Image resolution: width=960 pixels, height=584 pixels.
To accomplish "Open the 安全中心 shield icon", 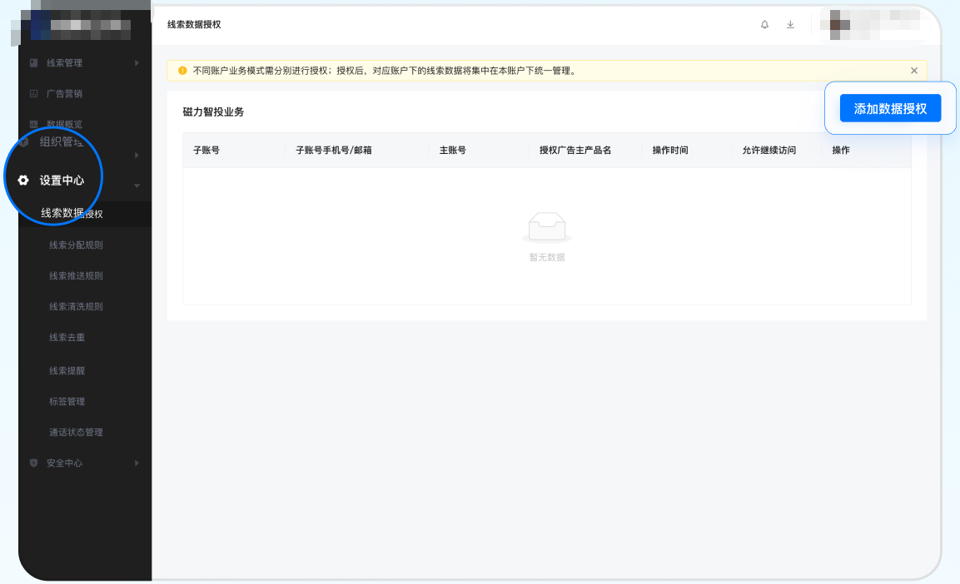I will [32, 463].
